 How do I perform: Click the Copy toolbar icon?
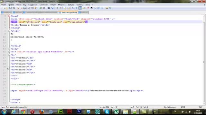coord(33,8)
